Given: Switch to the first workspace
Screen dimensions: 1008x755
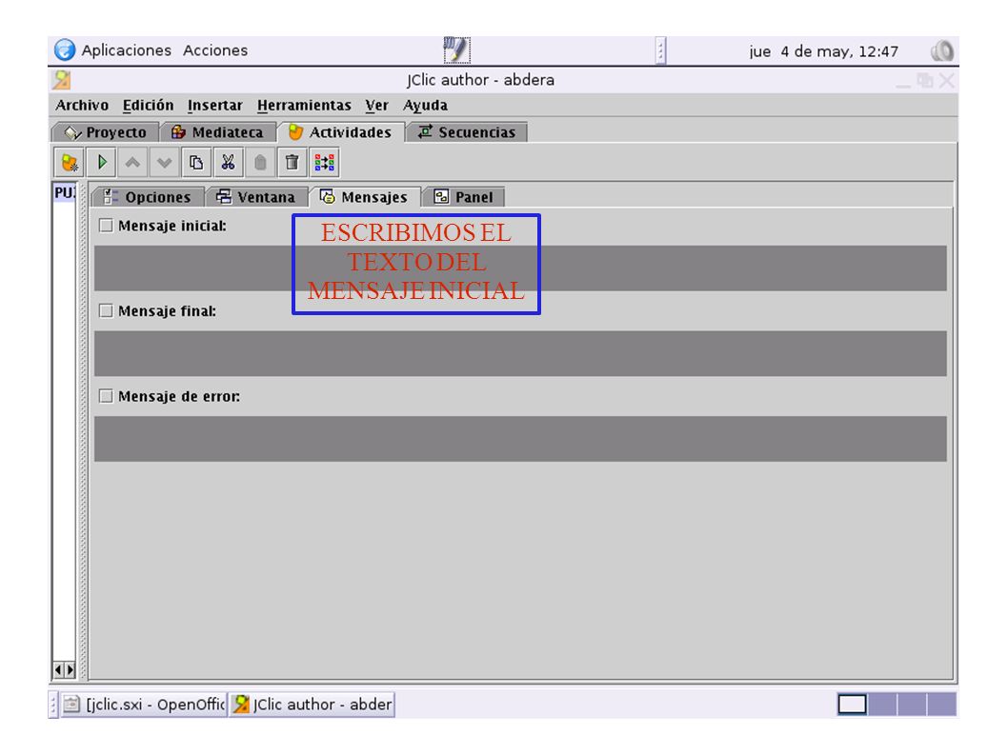Looking at the screenshot, I should tap(852, 705).
